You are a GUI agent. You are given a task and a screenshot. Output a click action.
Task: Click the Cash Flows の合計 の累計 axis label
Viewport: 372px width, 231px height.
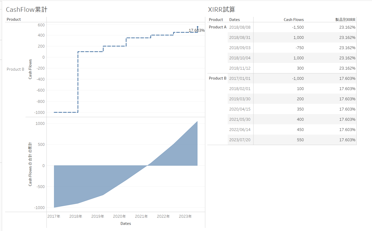30,166
